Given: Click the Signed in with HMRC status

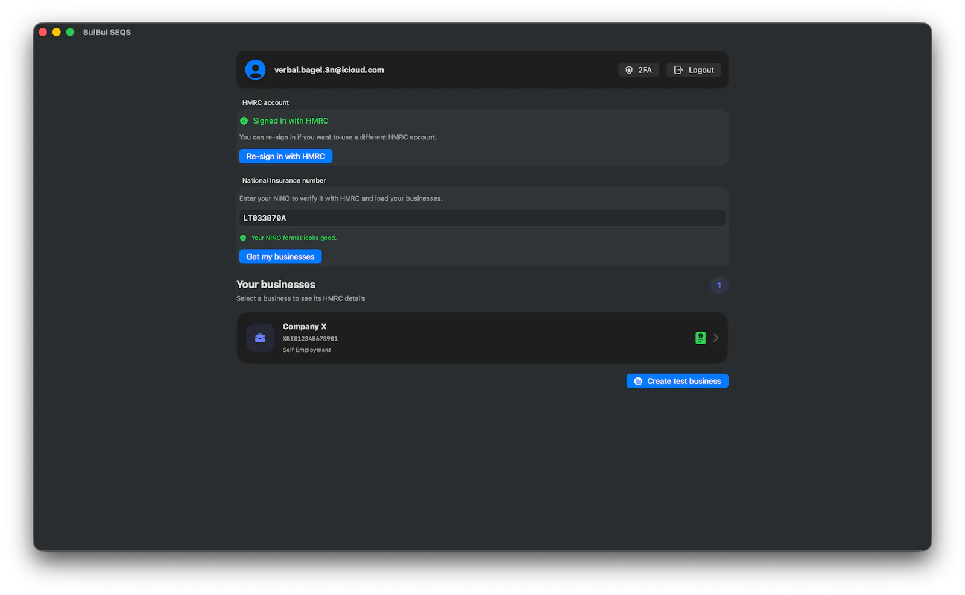Looking at the screenshot, I should click(291, 121).
